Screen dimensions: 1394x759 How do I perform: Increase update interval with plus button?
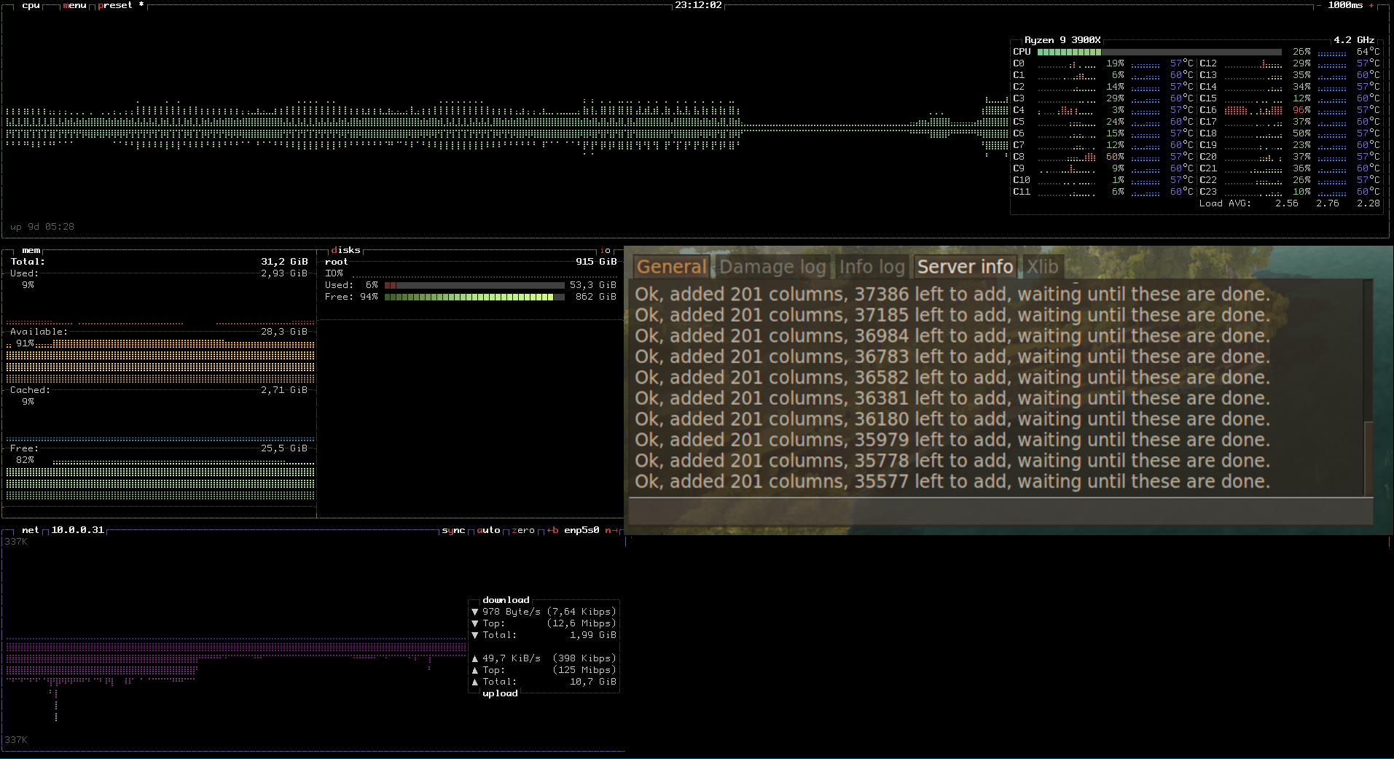[1371, 5]
